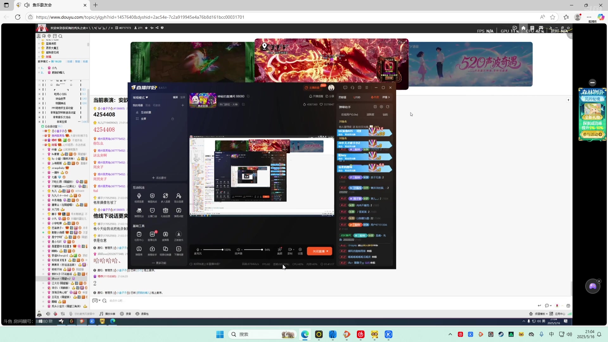
Task: Click the headset support icon in 直播伴侣
Action: pyautogui.click(x=352, y=88)
